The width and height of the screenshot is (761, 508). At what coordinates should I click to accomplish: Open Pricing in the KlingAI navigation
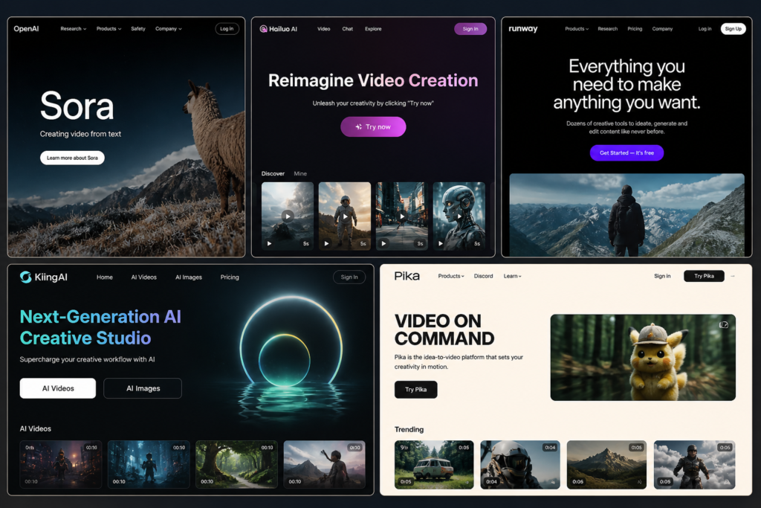[x=230, y=277]
